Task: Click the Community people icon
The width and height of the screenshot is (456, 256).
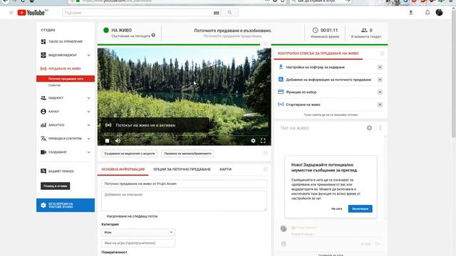Action: click(43, 98)
